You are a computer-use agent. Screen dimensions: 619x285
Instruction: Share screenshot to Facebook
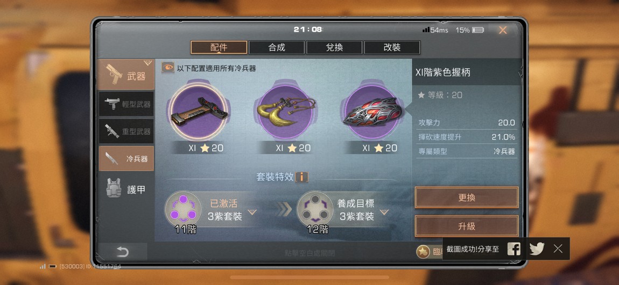click(514, 249)
